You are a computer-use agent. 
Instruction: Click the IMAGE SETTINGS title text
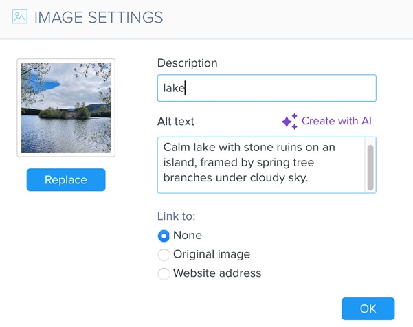pyautogui.click(x=99, y=17)
